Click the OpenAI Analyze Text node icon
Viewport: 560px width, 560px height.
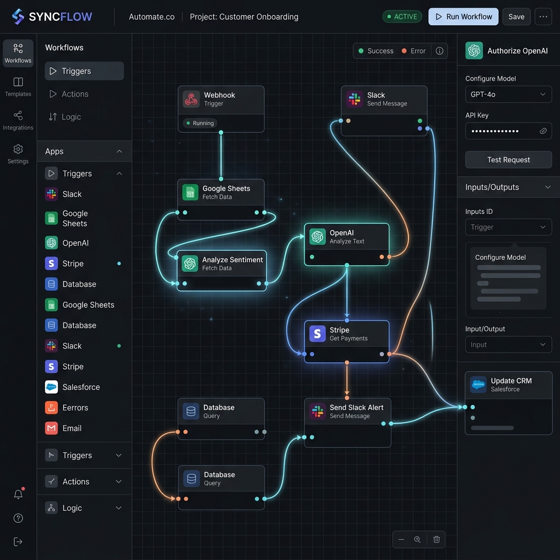[x=317, y=236]
